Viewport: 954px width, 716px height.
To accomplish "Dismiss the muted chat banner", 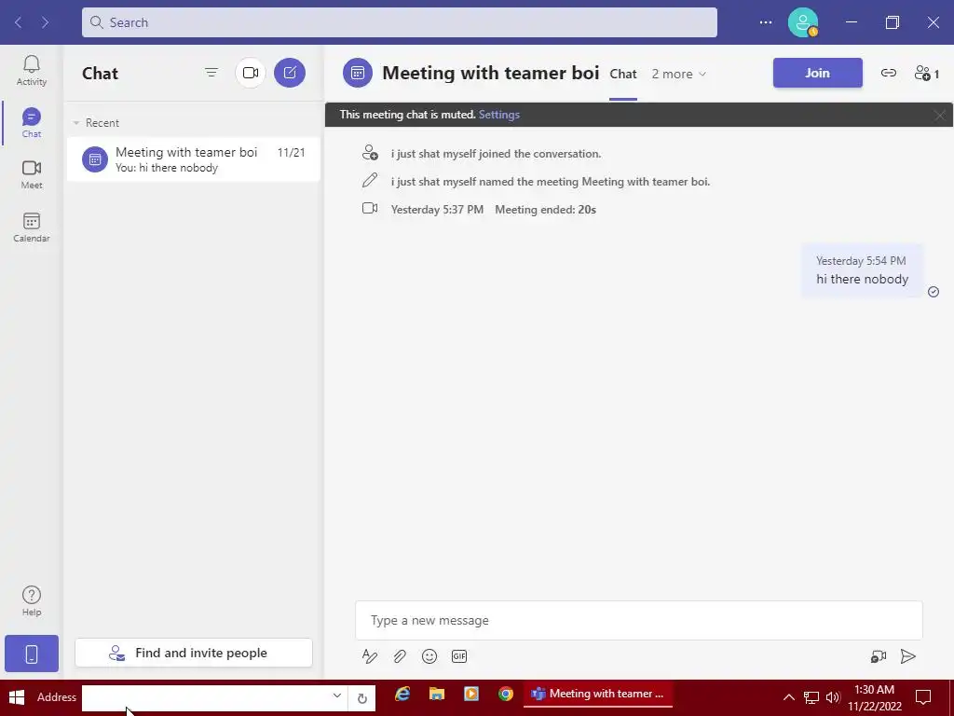I will (x=939, y=115).
